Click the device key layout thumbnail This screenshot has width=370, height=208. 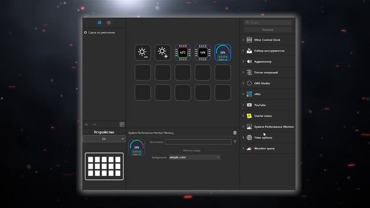[104, 166]
